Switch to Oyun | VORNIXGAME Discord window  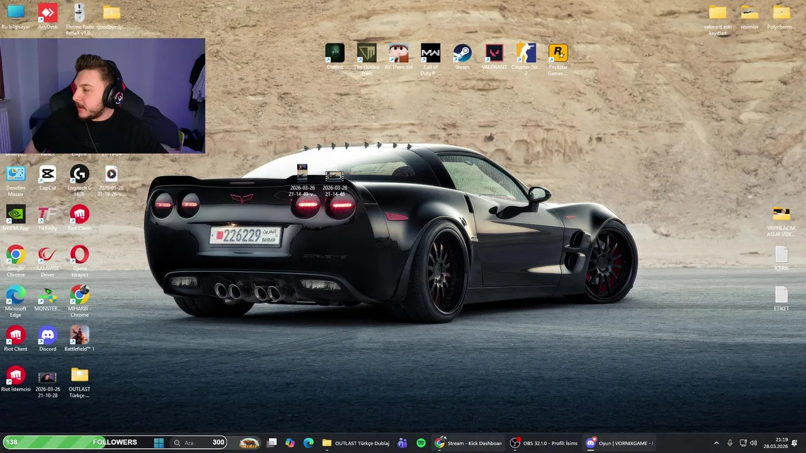click(620, 443)
